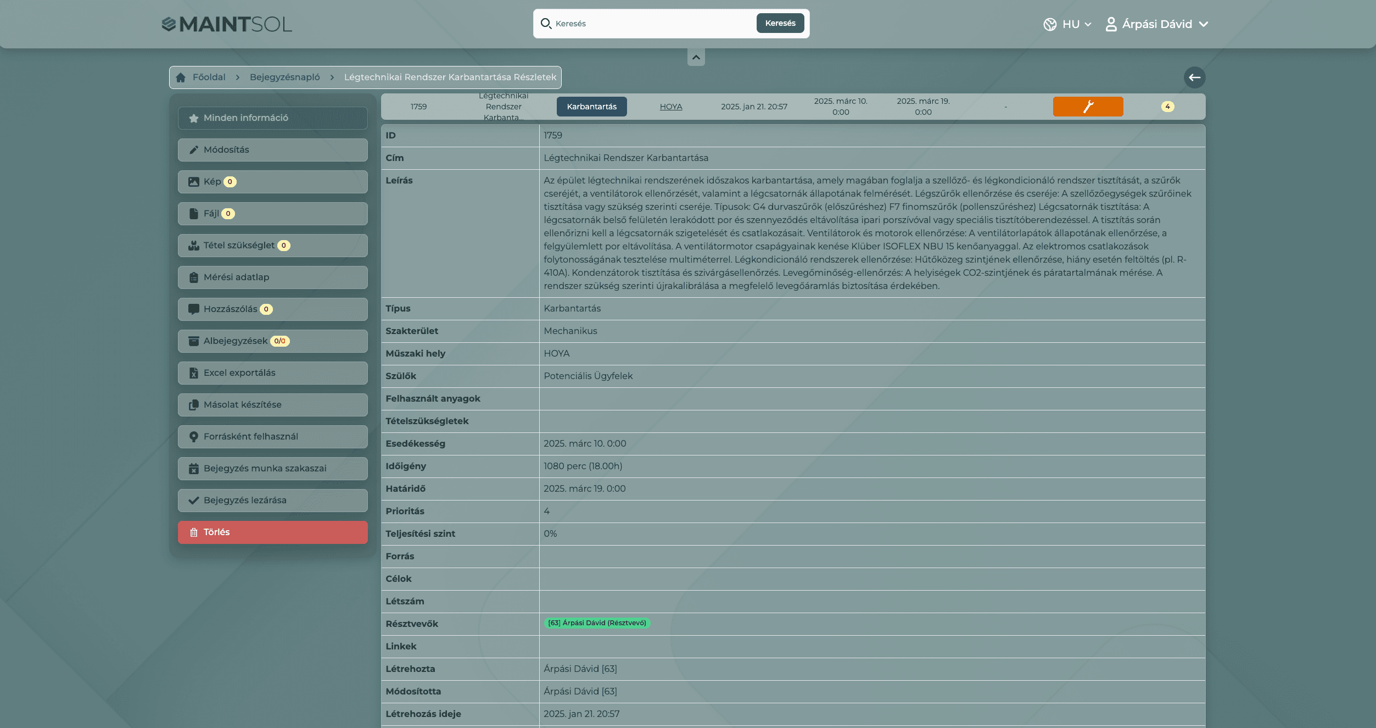Click the Forrásként felhasznál pin icon
Viewport: 1376px width, 728px height.
194,437
